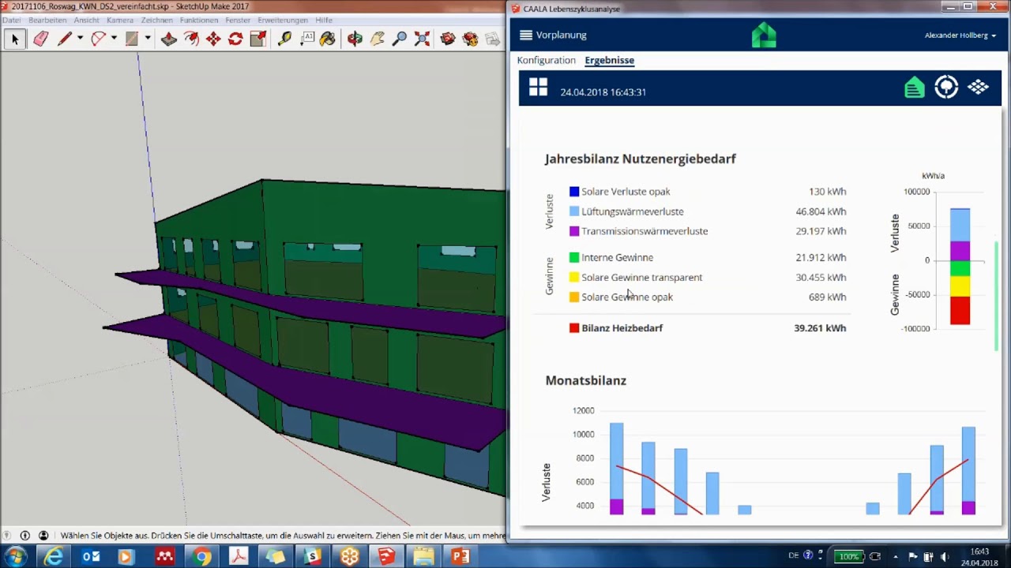Viewport: 1011px width, 568px height.
Task: Click the white four-square grid icon
Action: coord(538,87)
